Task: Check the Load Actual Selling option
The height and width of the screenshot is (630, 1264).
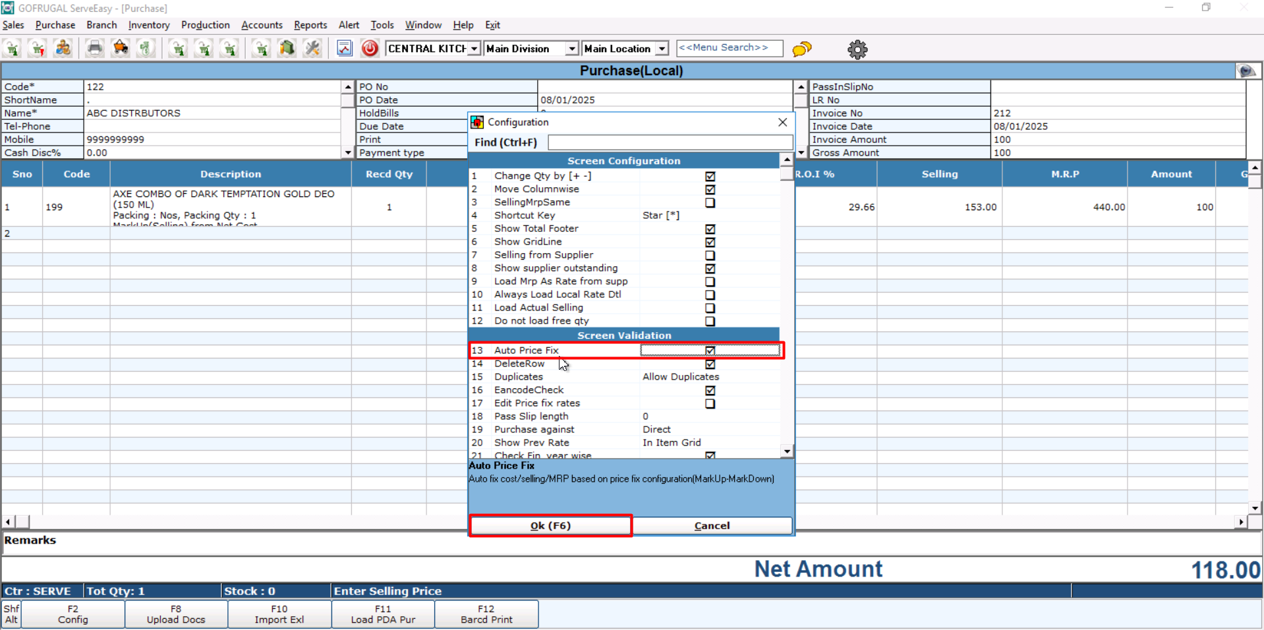Action: point(710,308)
